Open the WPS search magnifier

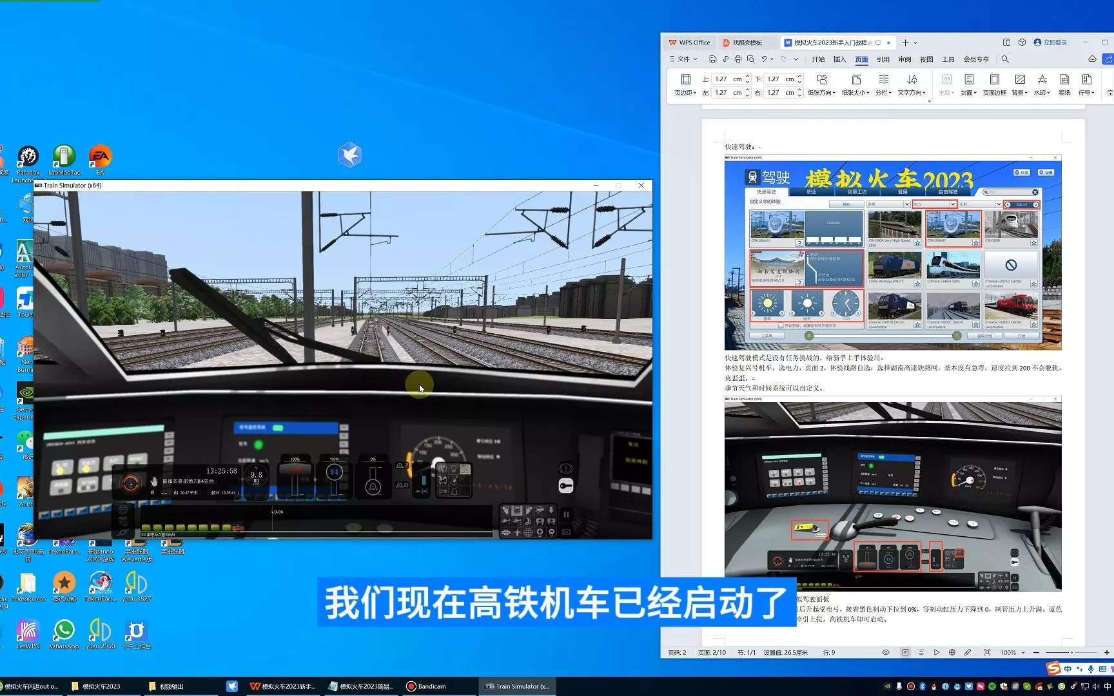1004,59
